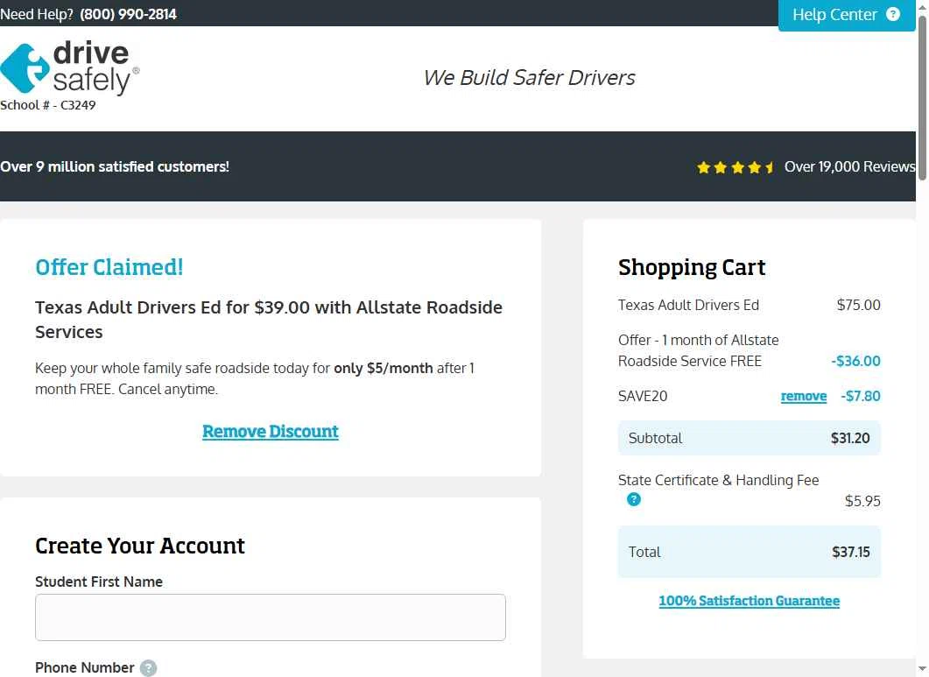Click the Total $37.15 row

click(x=749, y=552)
